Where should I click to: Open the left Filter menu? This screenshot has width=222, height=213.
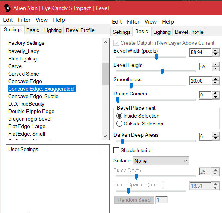[24, 20]
